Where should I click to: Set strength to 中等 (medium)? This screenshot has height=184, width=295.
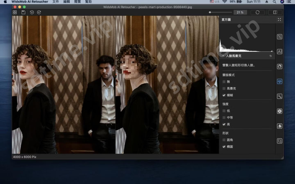pos(224,117)
